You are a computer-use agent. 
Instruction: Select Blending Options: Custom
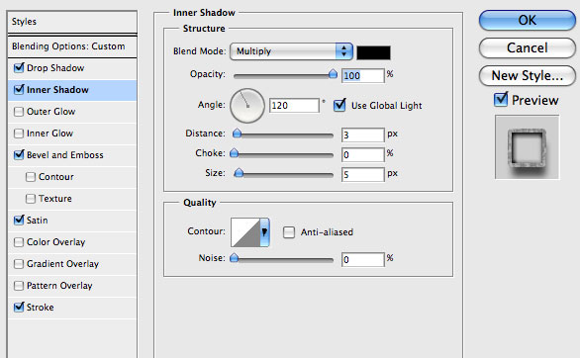tap(72, 46)
